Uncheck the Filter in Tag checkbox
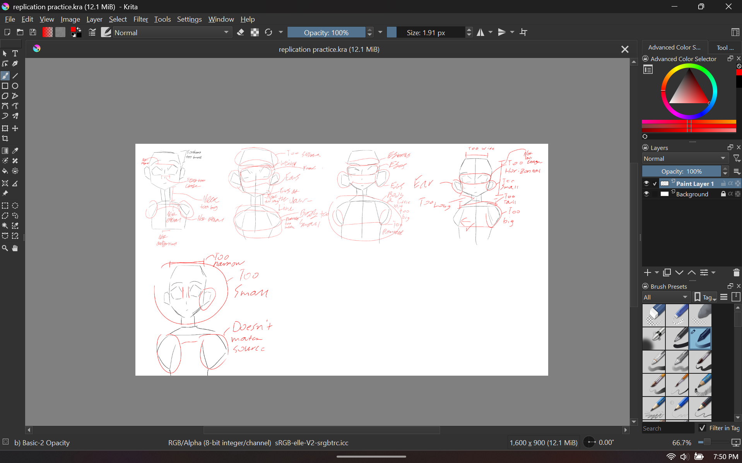742x463 pixels. click(x=703, y=428)
